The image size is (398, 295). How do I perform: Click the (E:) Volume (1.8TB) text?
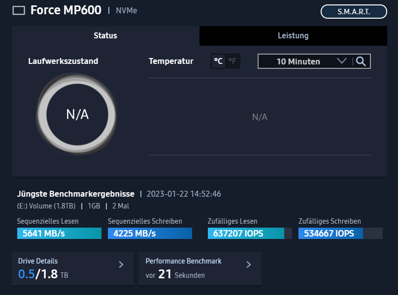pyautogui.click(x=46, y=206)
